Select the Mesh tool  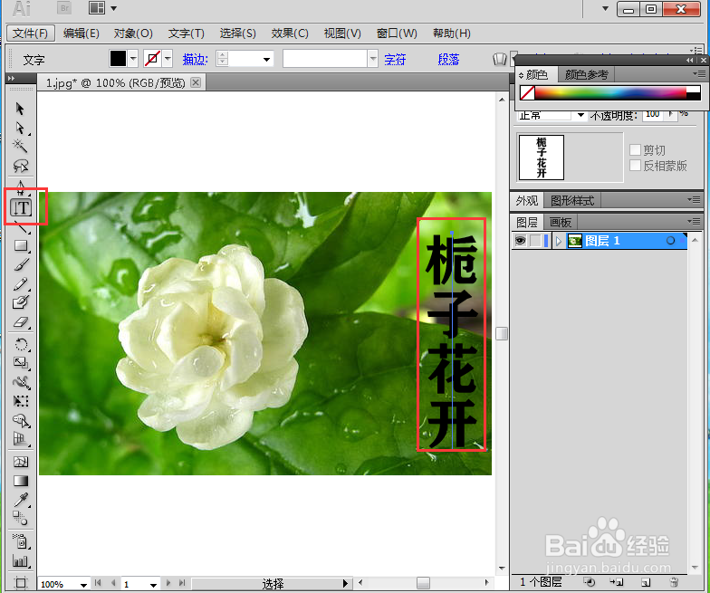tap(21, 462)
